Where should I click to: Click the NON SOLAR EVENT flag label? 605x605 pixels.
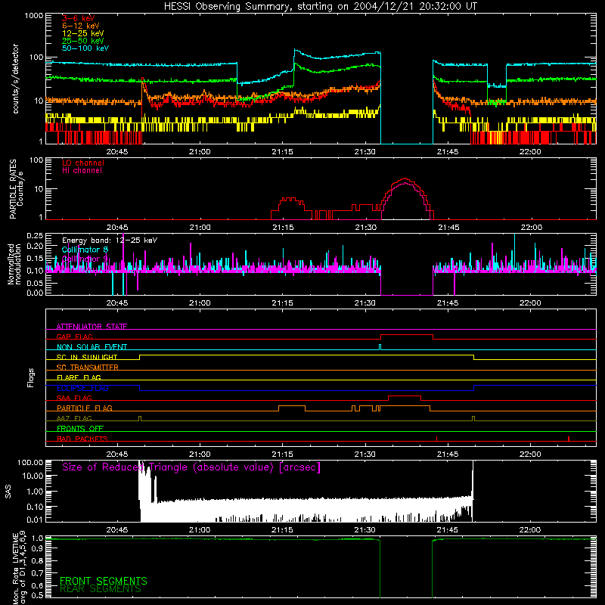point(92,347)
